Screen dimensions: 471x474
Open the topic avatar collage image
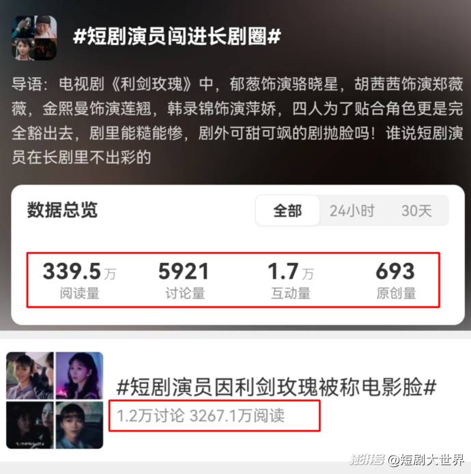point(34,38)
